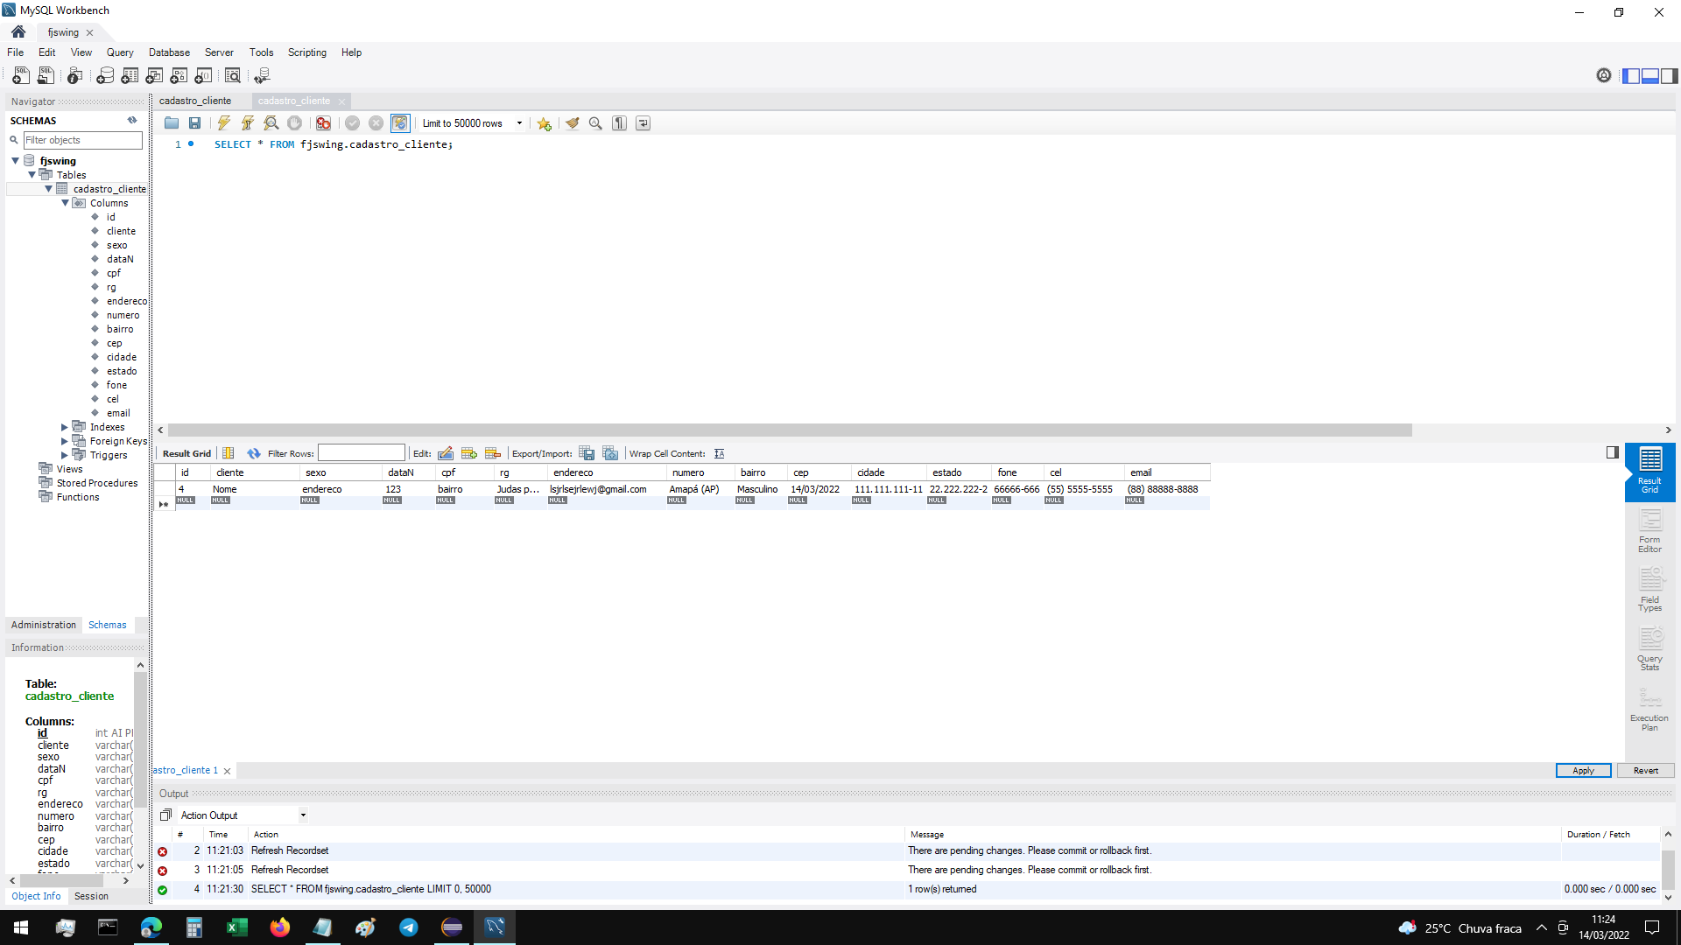Toggle the left sidebar panel visibility
1681x945 pixels.
click(x=1631, y=76)
